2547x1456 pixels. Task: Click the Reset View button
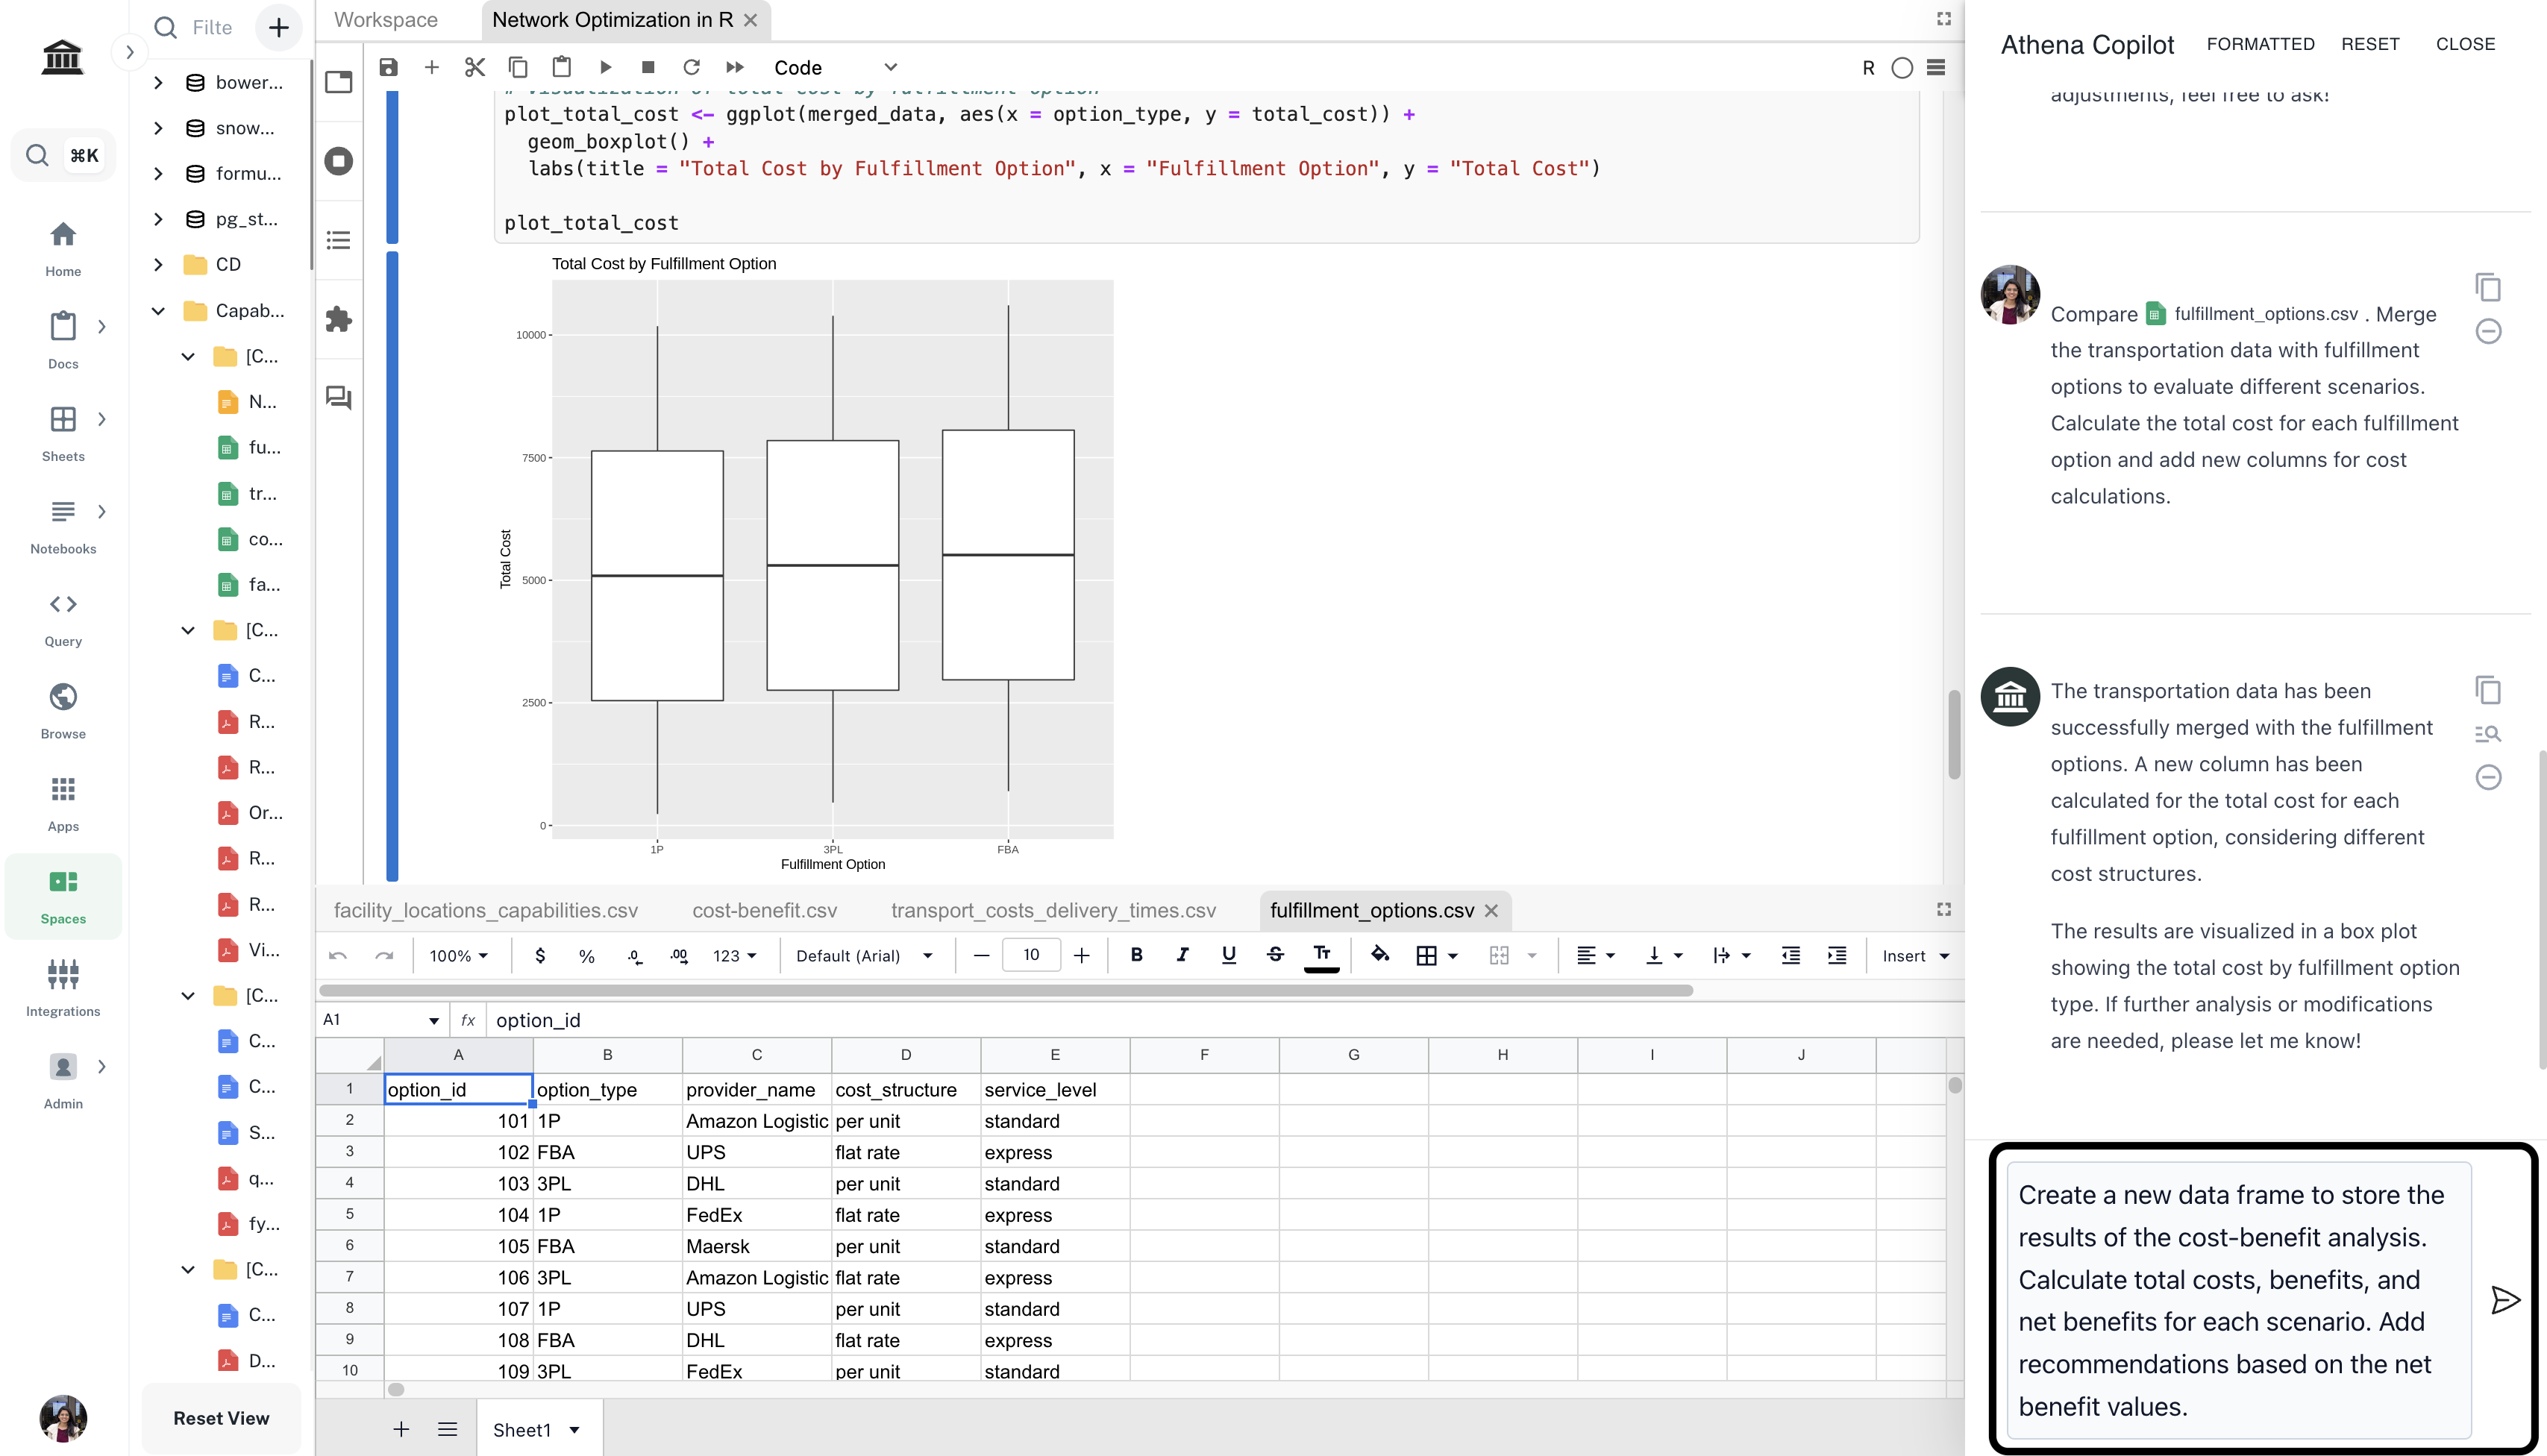pyautogui.click(x=221, y=1418)
